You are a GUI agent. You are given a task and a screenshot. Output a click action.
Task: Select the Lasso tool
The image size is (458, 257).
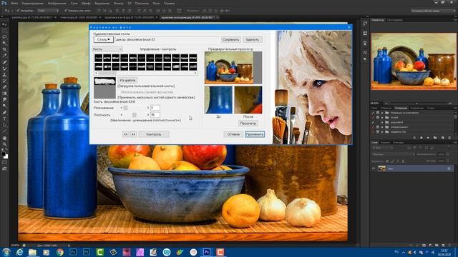(4, 37)
